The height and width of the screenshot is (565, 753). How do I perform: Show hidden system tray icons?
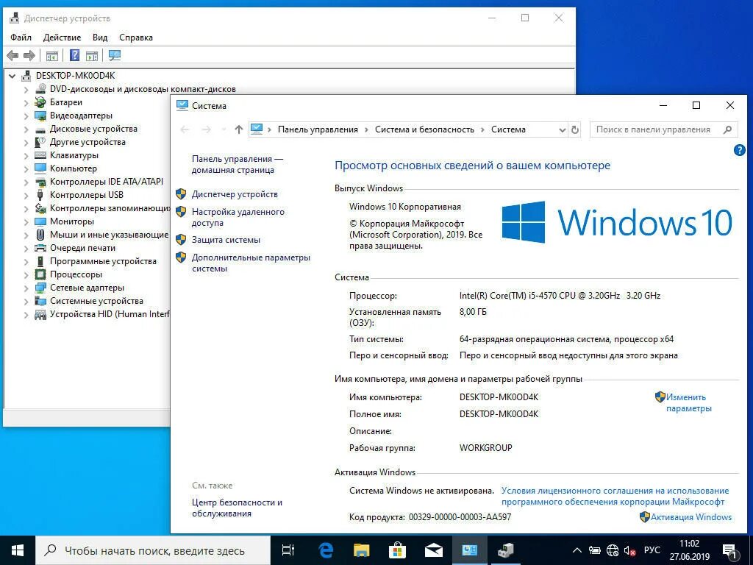click(x=578, y=550)
